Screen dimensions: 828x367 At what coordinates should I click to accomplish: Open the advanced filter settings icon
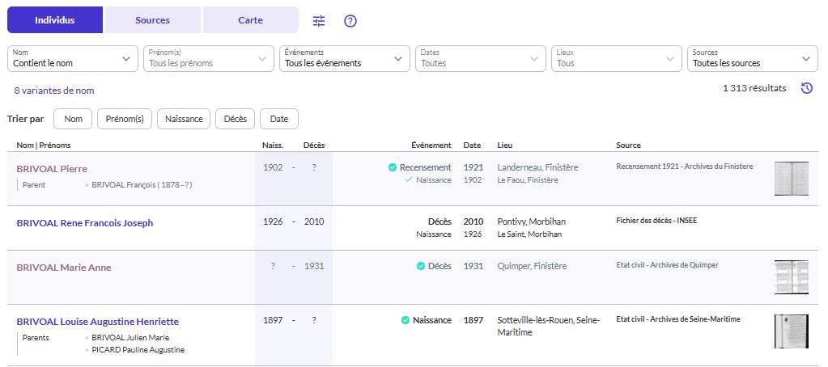coord(319,21)
